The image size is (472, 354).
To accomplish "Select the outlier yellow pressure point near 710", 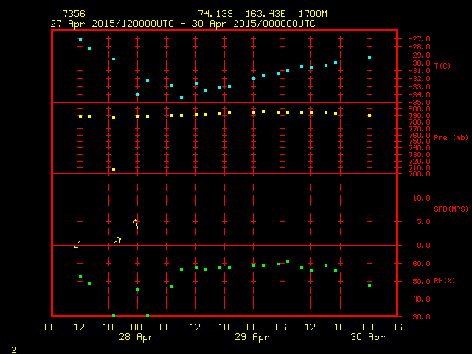I will pyautogui.click(x=114, y=170).
